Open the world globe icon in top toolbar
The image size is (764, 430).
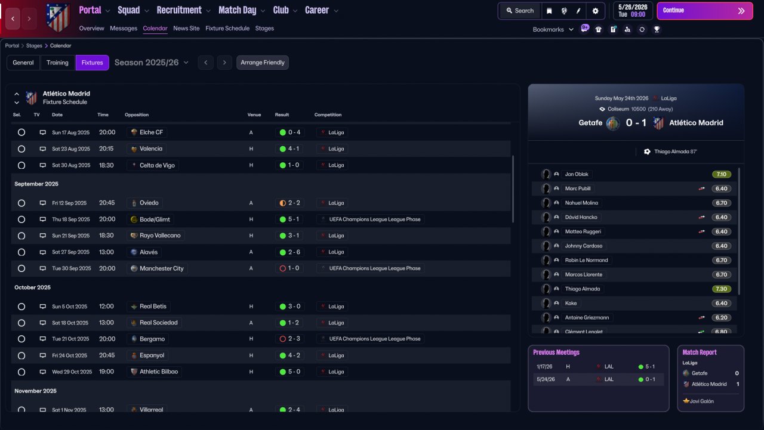pos(564,11)
